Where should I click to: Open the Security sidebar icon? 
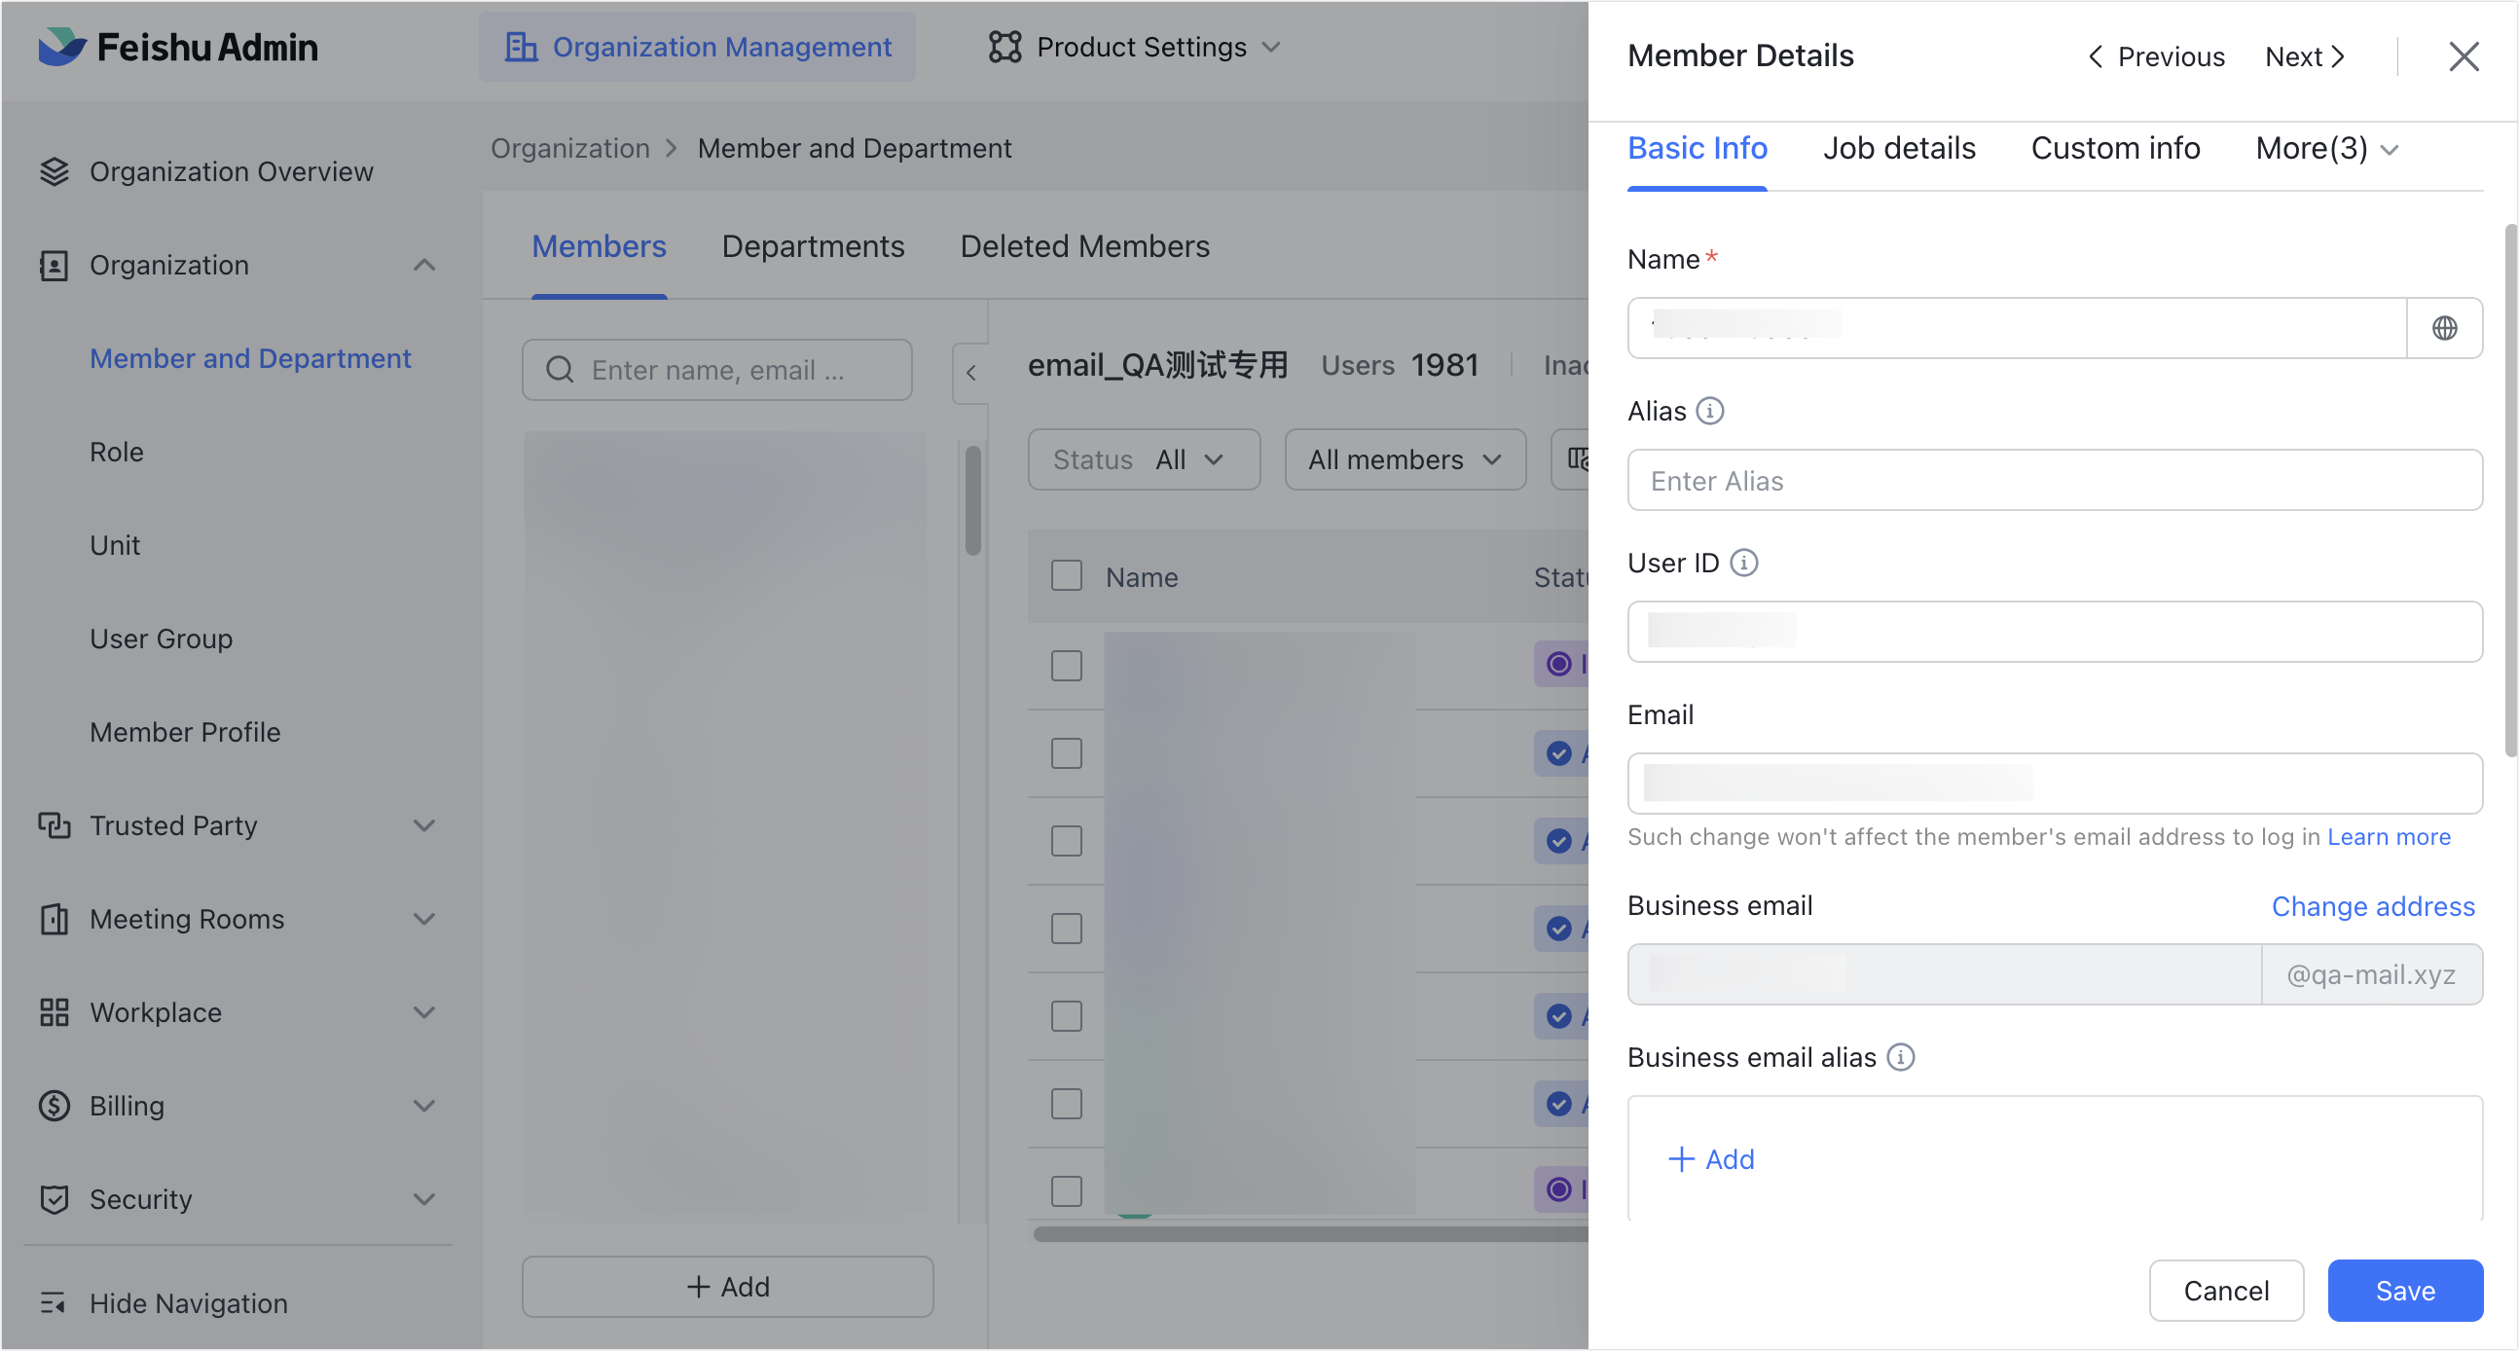(55, 1199)
